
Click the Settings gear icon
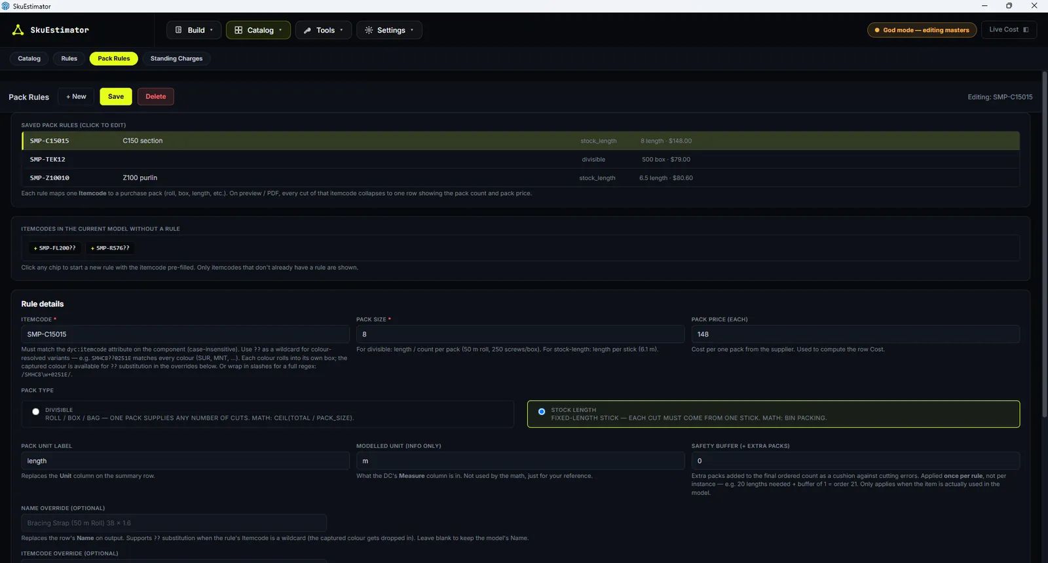click(x=369, y=30)
